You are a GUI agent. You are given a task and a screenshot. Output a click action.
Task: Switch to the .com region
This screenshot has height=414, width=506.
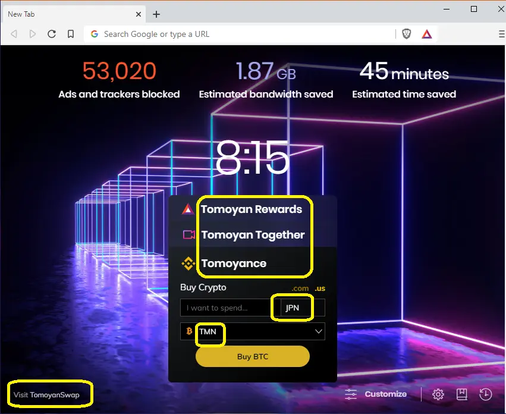click(300, 288)
